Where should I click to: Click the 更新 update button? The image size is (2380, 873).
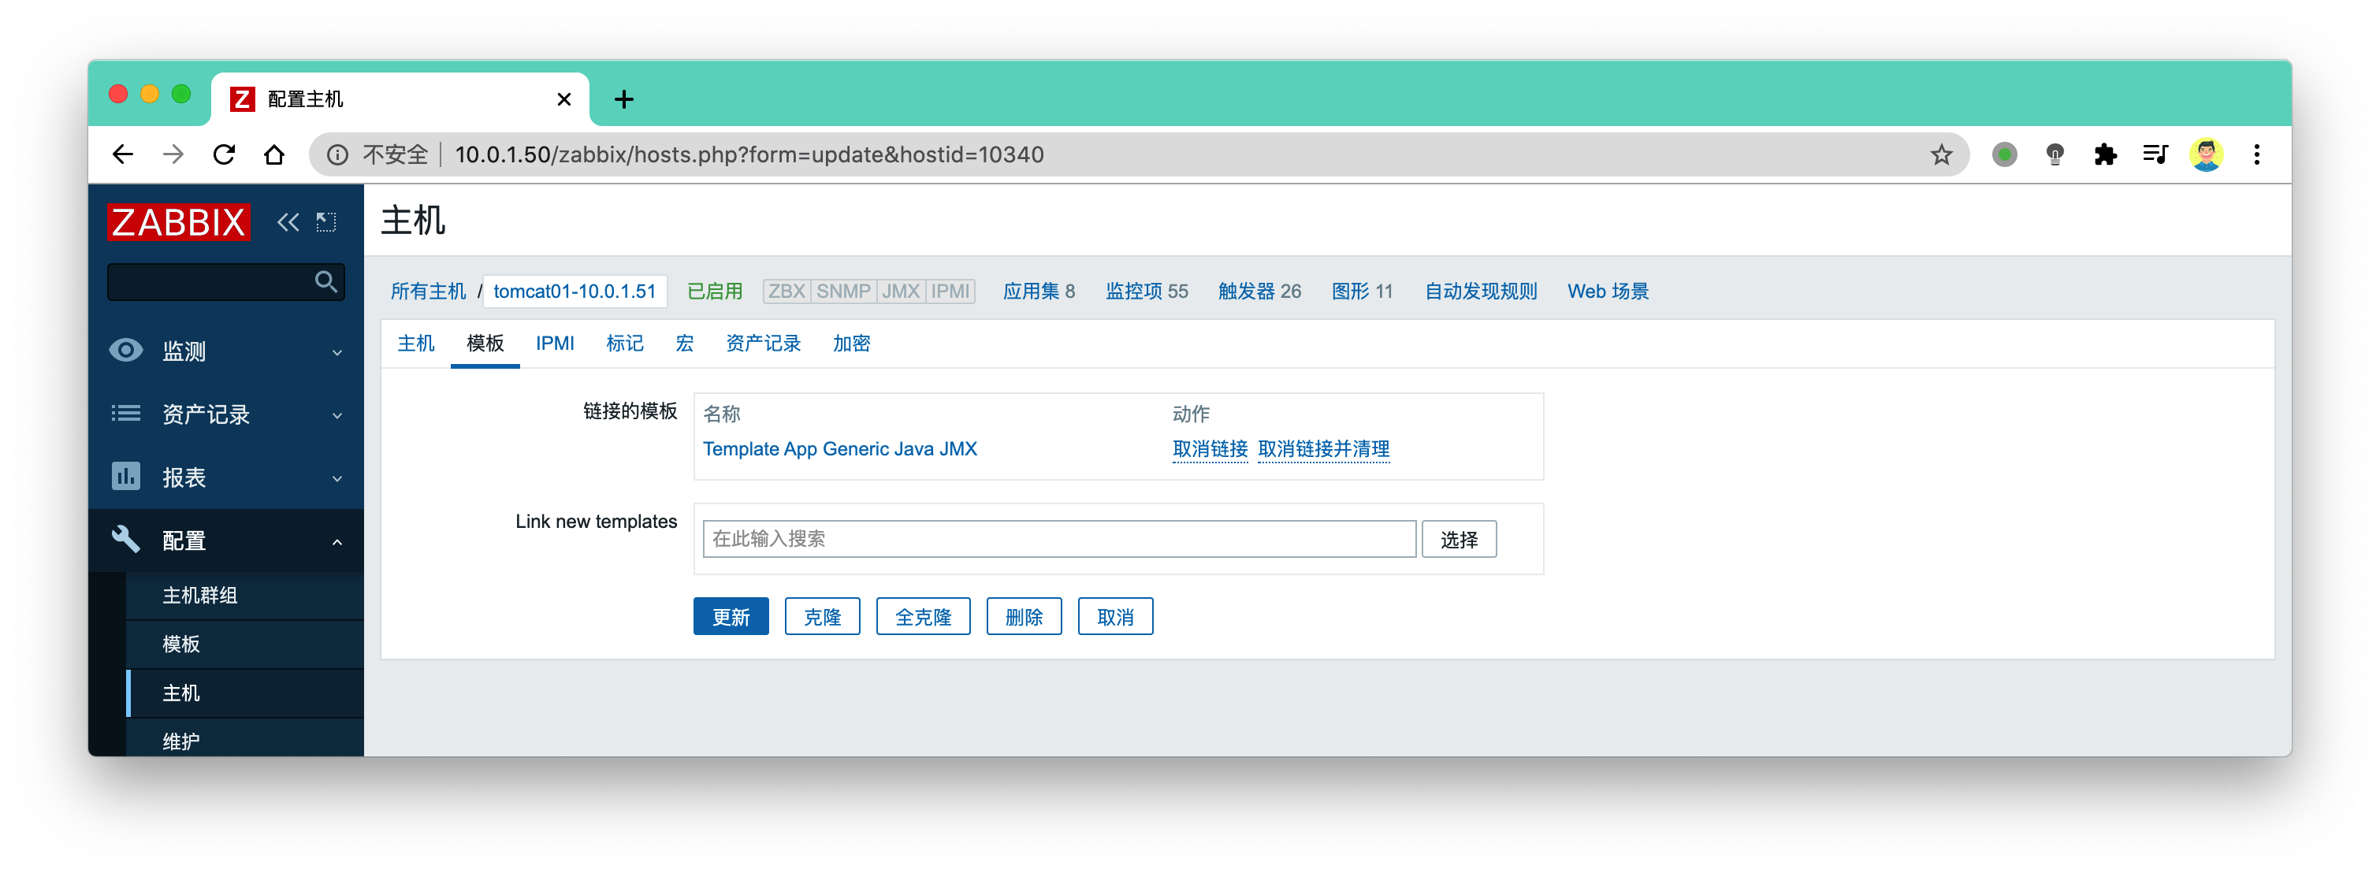click(x=731, y=616)
